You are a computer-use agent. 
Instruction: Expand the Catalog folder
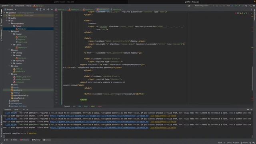pos(12,53)
